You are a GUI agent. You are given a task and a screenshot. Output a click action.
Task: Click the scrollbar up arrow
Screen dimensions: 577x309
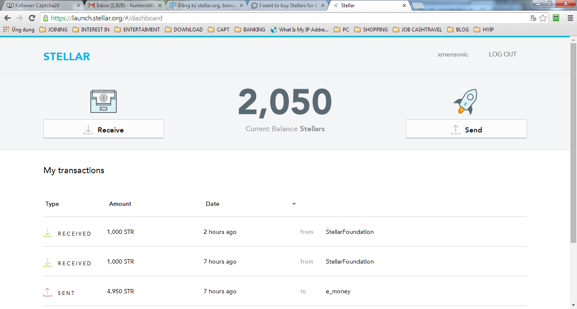tap(573, 39)
